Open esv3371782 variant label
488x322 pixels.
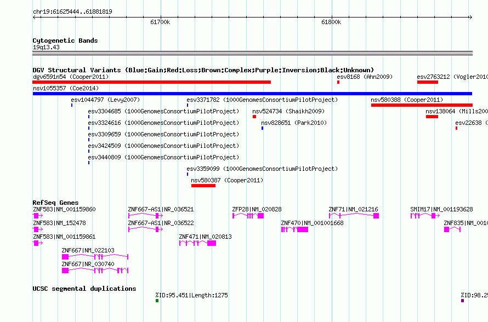[x=262, y=100]
